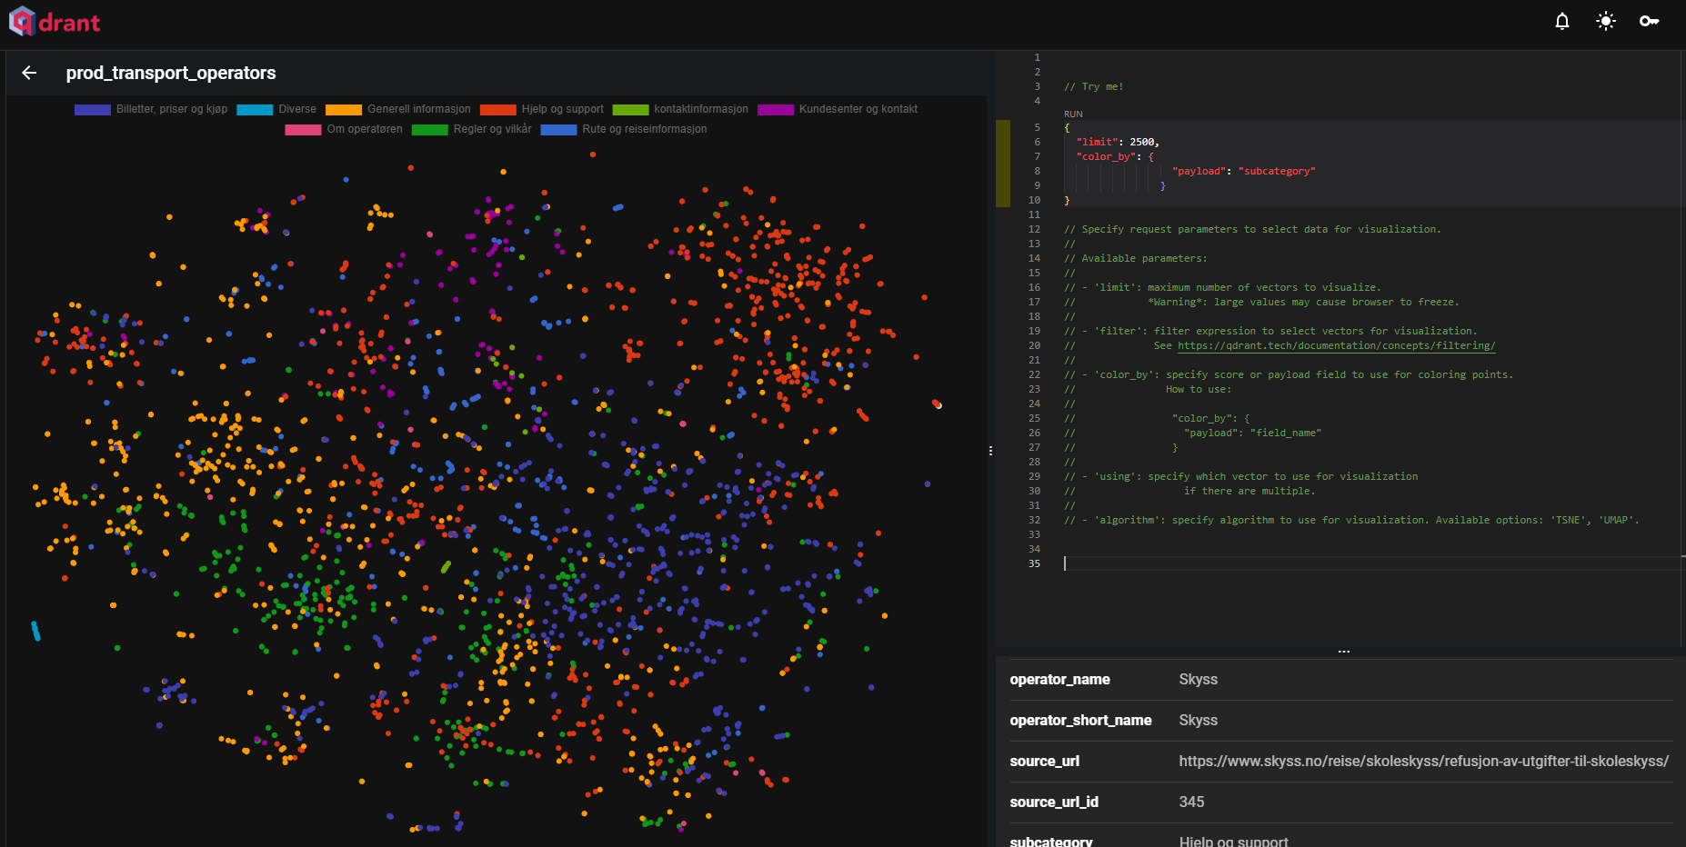Toggle Hjelp og support legend entry

click(x=542, y=109)
